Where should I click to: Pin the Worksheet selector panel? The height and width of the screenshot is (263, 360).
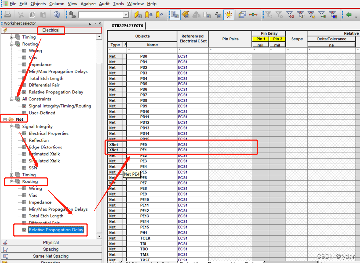(x=90, y=24)
